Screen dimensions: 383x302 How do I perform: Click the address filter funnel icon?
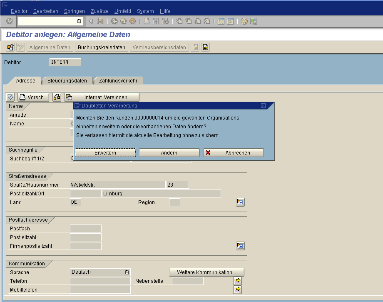[x=10, y=97]
